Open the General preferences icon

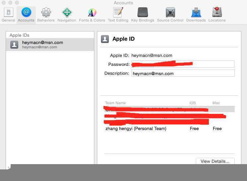pyautogui.click(x=9, y=12)
